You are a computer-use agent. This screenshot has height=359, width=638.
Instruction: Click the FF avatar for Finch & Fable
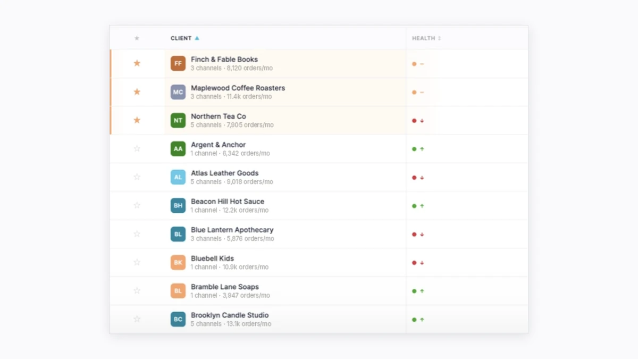(178, 63)
